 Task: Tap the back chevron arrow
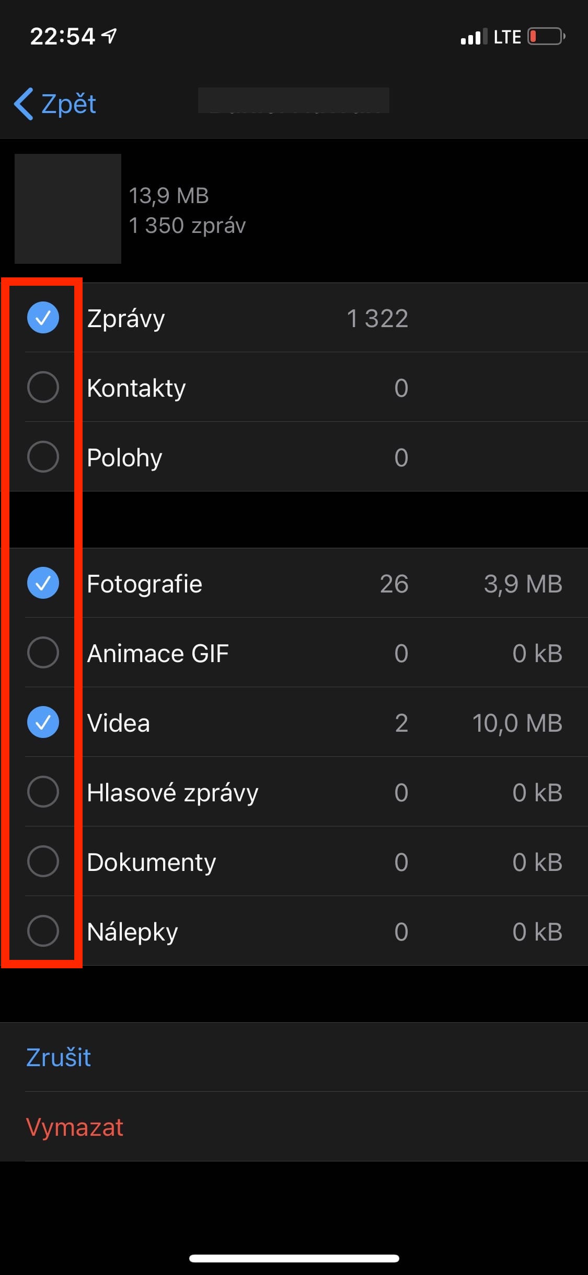coord(24,104)
